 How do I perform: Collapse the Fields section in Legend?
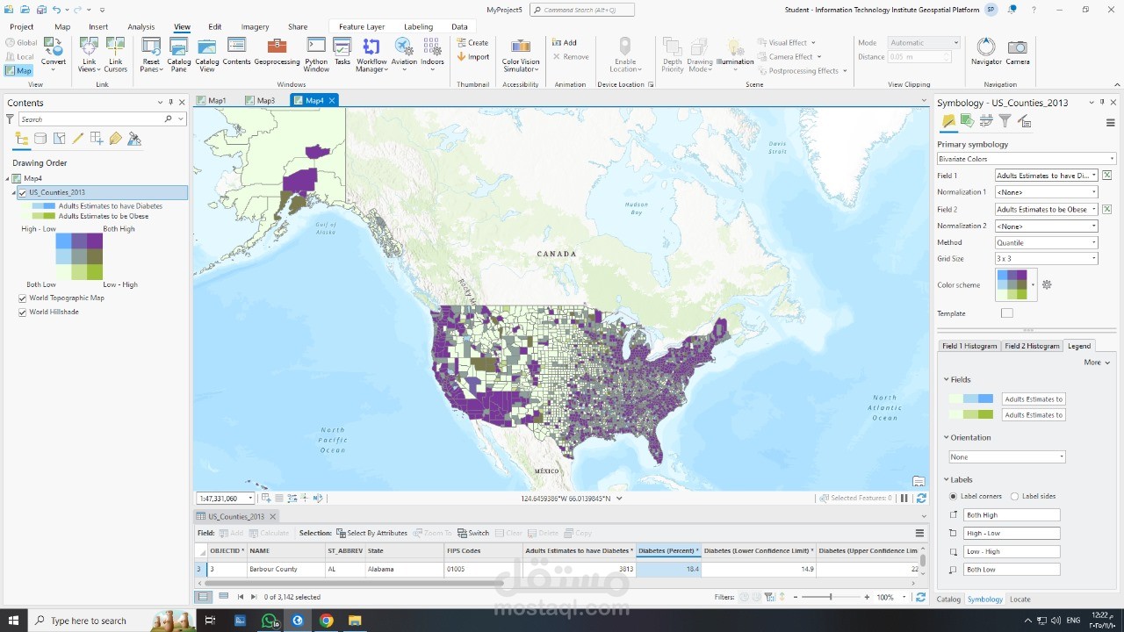(x=947, y=379)
